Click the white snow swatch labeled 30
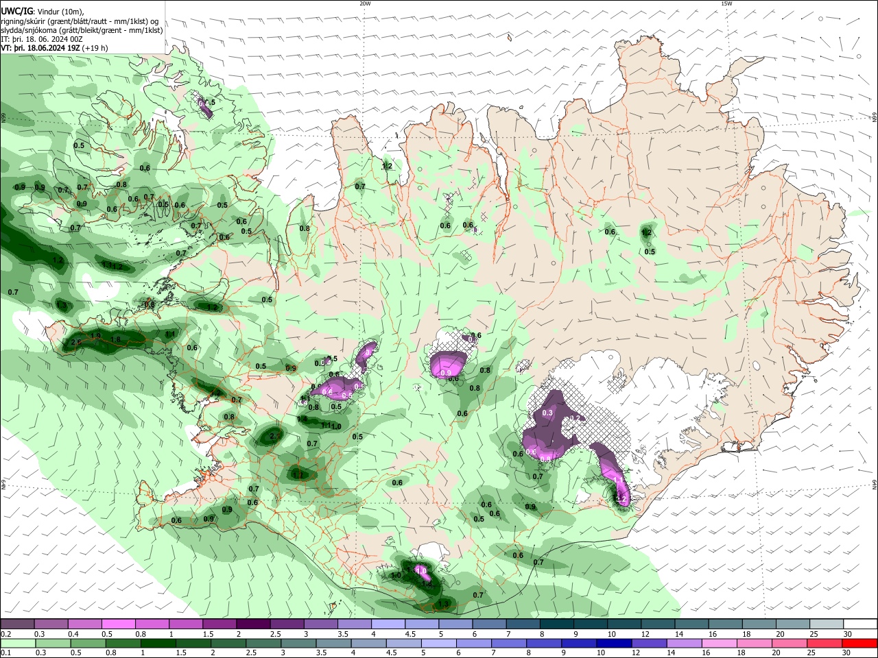878x658 pixels. pyautogui.click(x=860, y=624)
